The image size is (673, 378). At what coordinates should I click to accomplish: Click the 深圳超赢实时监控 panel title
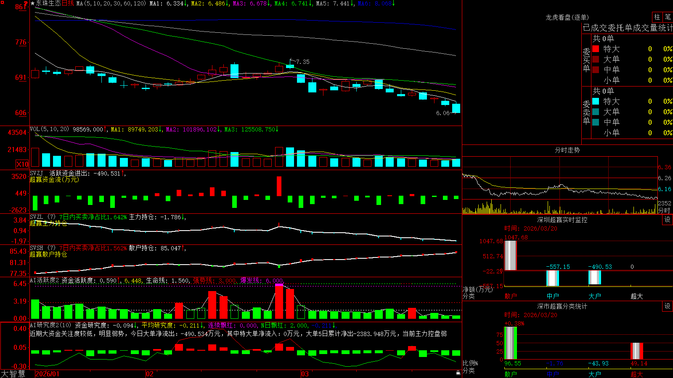click(x=562, y=220)
